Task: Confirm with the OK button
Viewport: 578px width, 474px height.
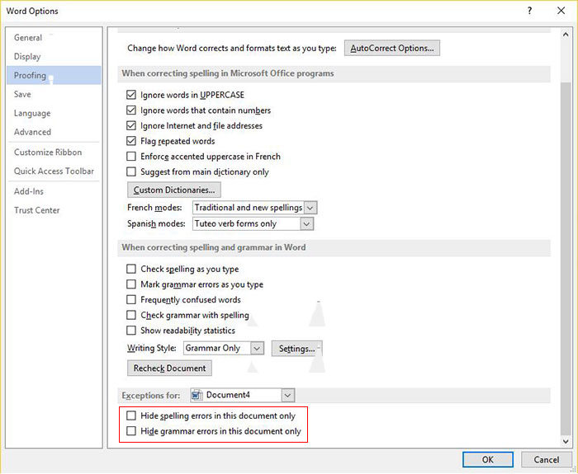Action: (x=488, y=460)
